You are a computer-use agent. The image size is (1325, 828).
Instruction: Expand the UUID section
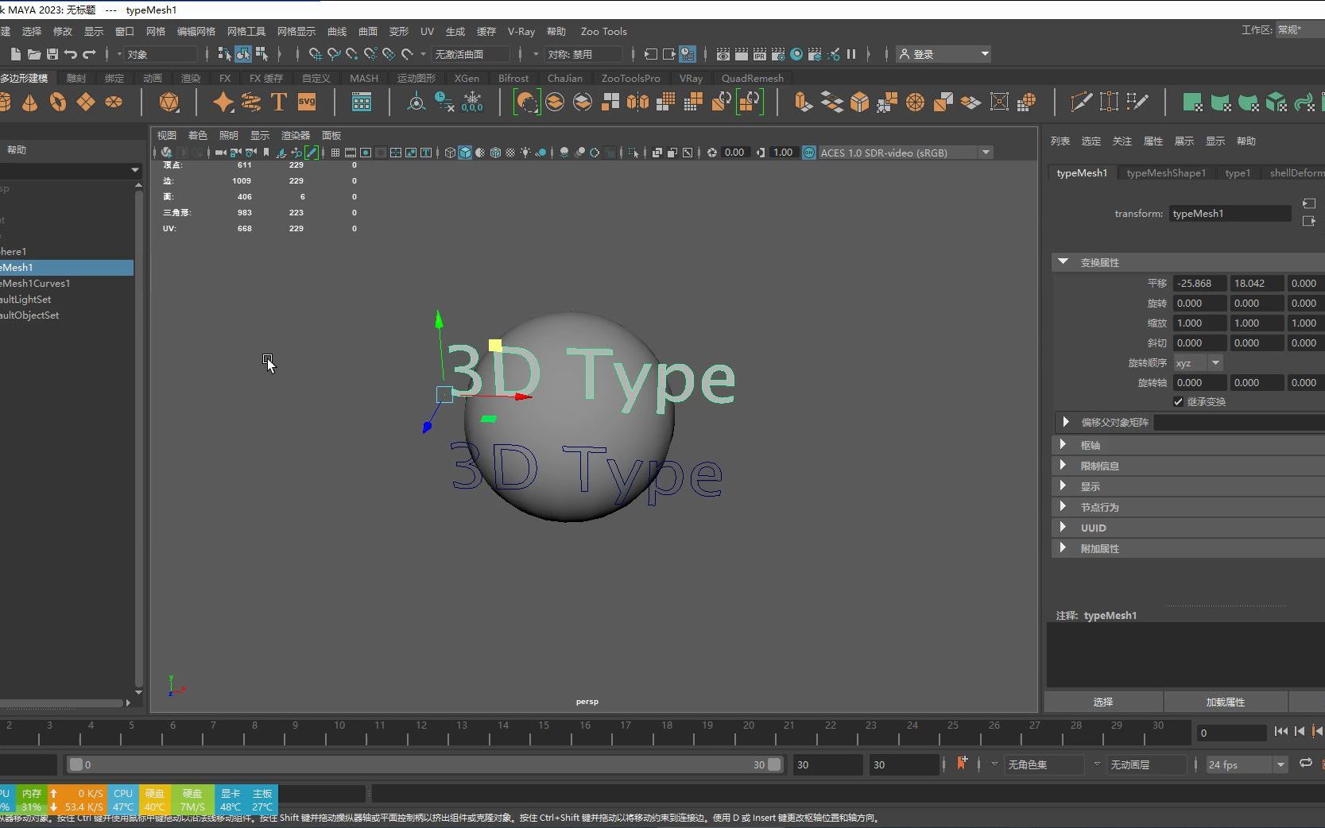click(1063, 528)
